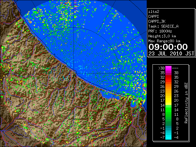Click the "---" legend marker
The image size is (196, 147).
(x=175, y=68)
